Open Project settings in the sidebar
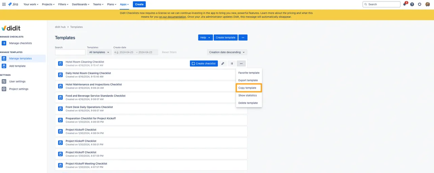Viewport: 434px width, 173px height. [19, 89]
